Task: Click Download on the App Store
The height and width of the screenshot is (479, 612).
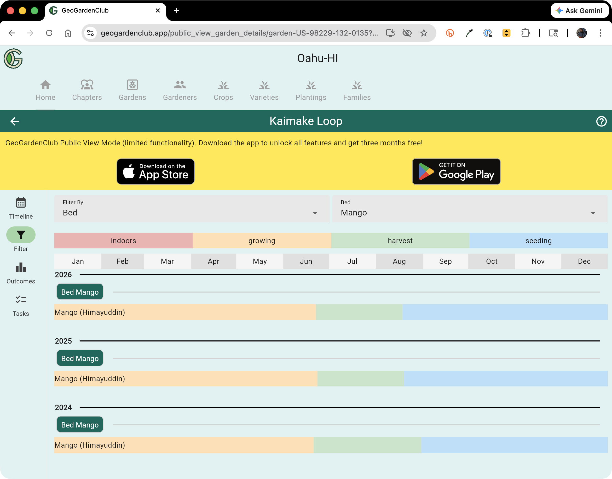Action: pyautogui.click(x=155, y=171)
